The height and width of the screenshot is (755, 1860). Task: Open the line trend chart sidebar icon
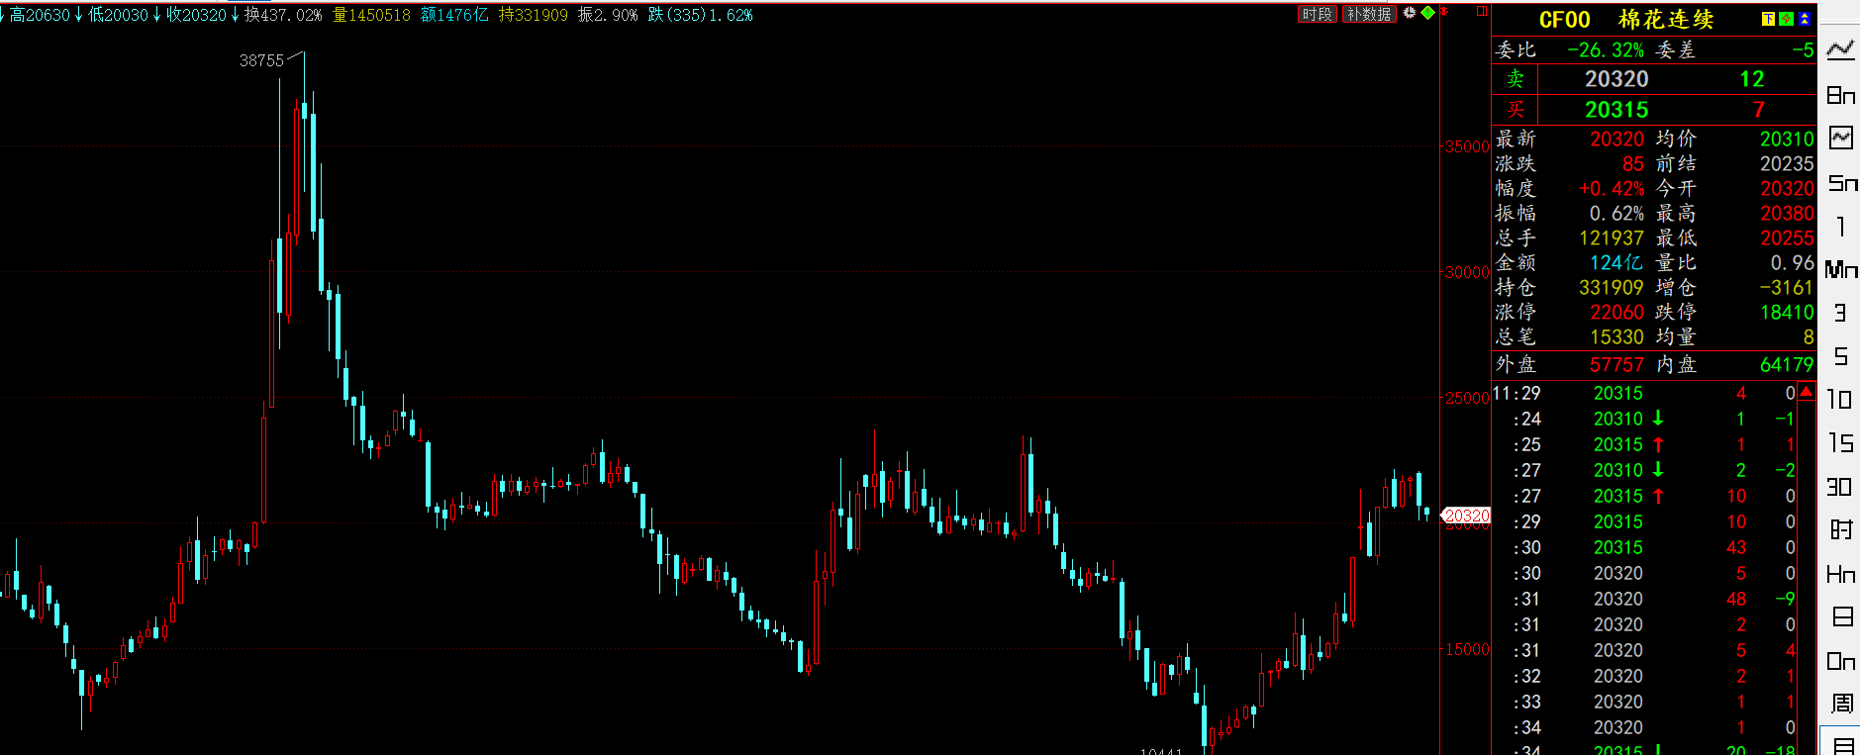point(1841,49)
